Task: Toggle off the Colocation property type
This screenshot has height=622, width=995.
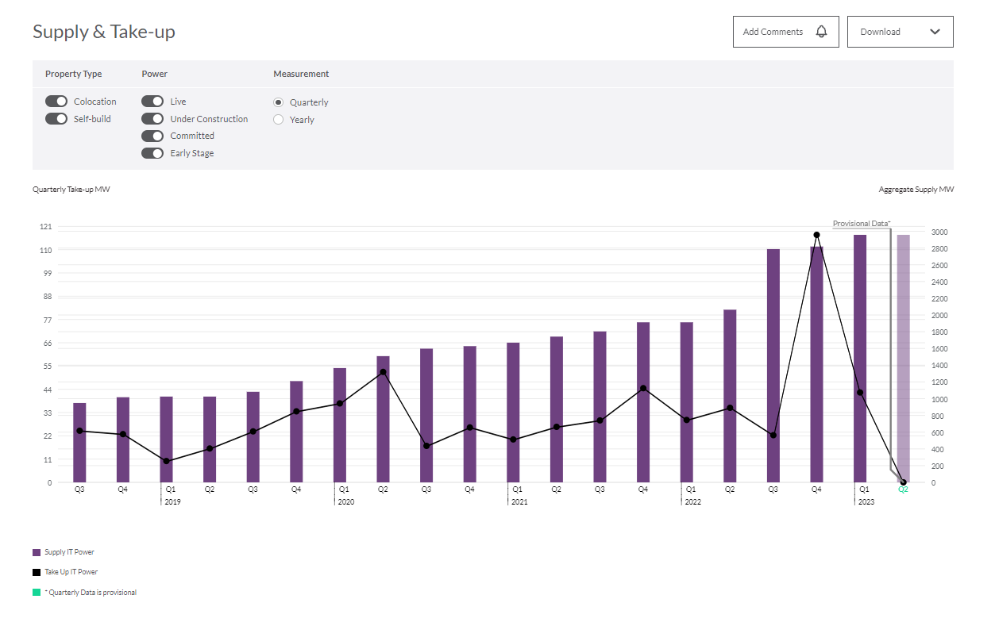Action: pos(56,102)
